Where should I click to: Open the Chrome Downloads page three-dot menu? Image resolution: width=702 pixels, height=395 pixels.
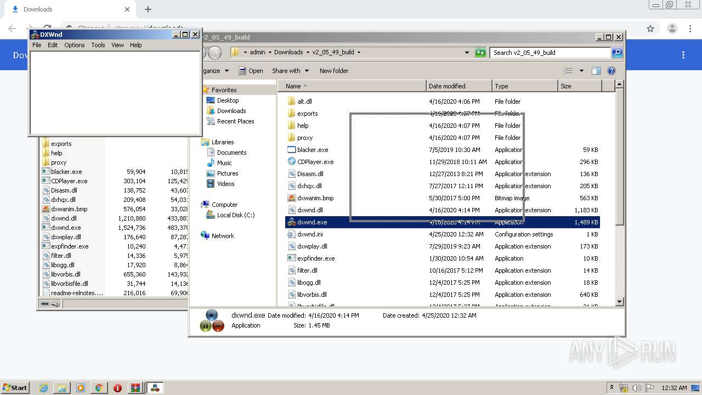pos(683,55)
